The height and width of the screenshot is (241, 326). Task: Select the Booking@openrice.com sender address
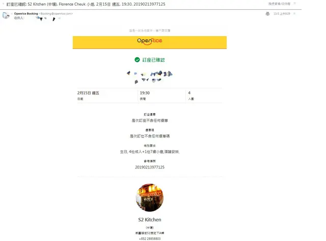pyautogui.click(x=56, y=14)
